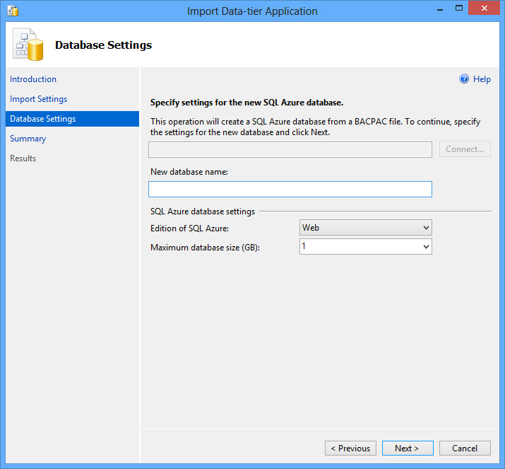Go to the Introduction step

tap(33, 79)
